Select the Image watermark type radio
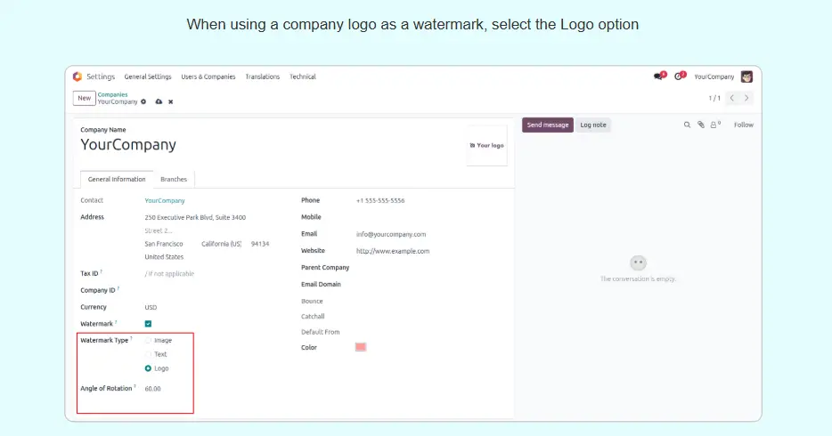This screenshot has height=436, width=832. tap(148, 340)
